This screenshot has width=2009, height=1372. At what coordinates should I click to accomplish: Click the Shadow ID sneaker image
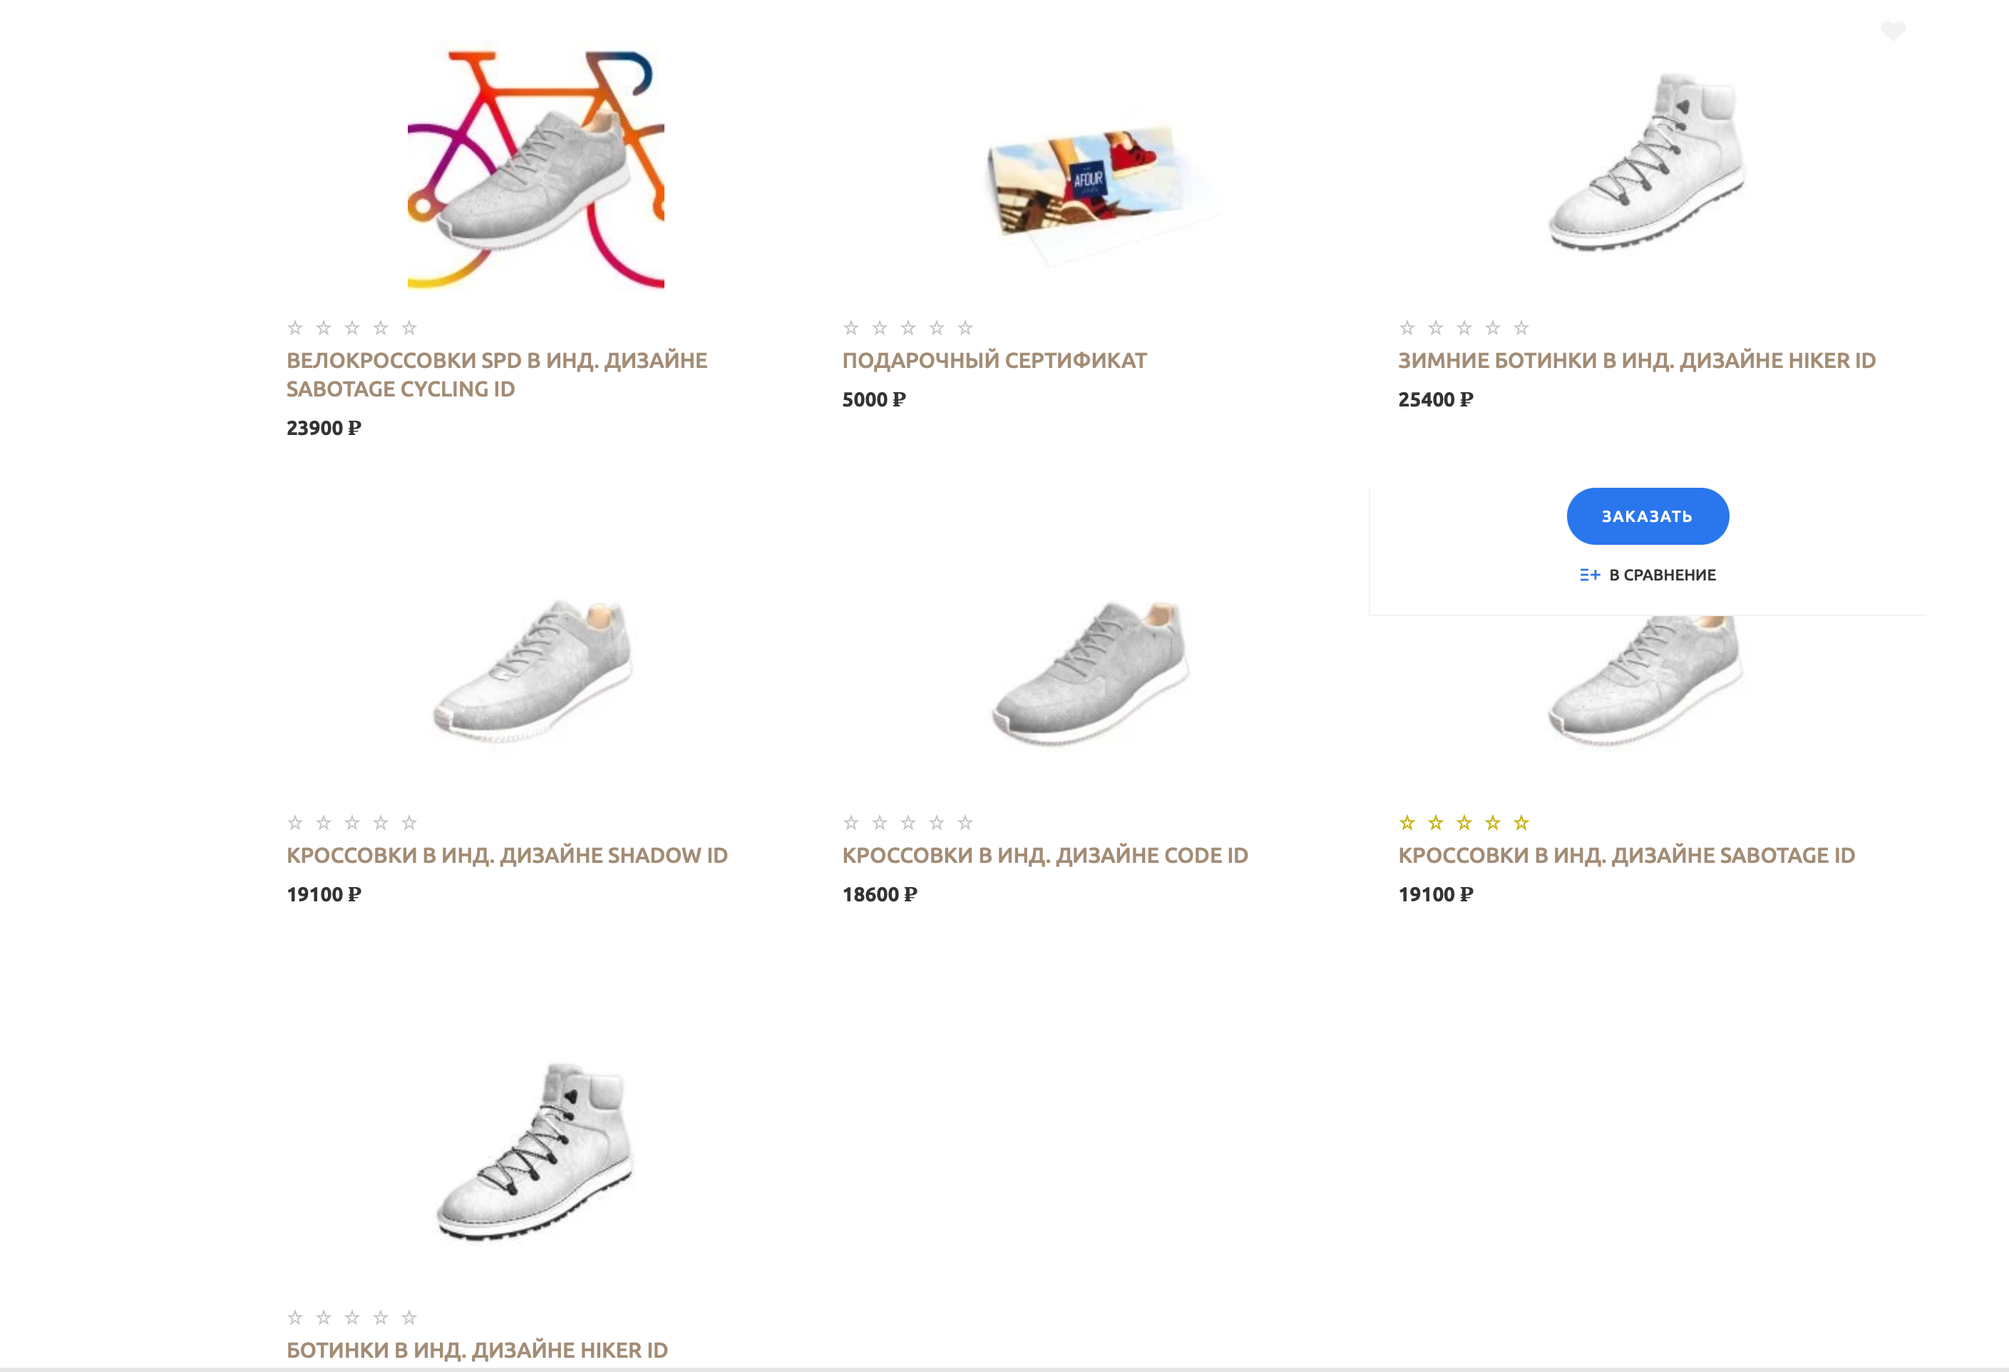[x=534, y=671]
